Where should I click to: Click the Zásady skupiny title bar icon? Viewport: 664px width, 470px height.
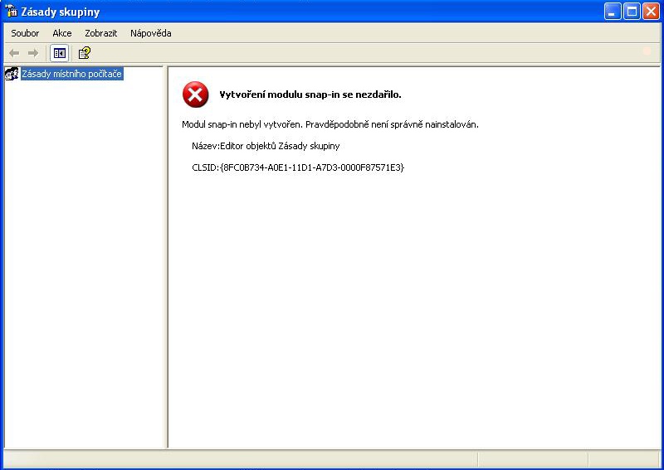pyautogui.click(x=11, y=12)
